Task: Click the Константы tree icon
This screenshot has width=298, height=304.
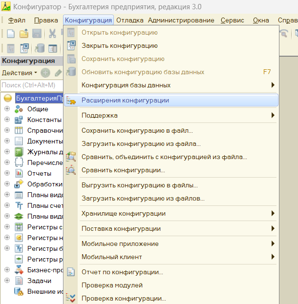Action: 19,120
